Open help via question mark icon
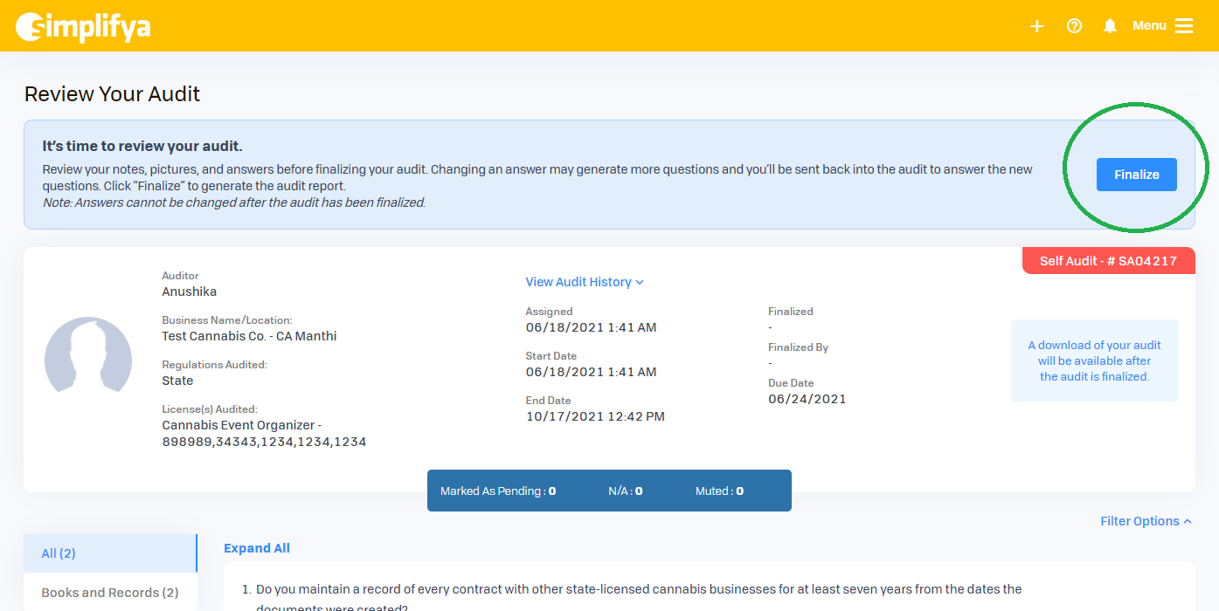Screen dimensions: 1219x611 coord(1075,26)
